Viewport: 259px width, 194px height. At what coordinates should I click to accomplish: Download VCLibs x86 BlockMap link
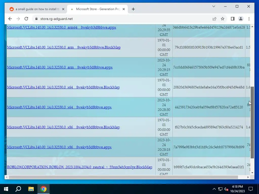pyautogui.click(x=63, y=127)
